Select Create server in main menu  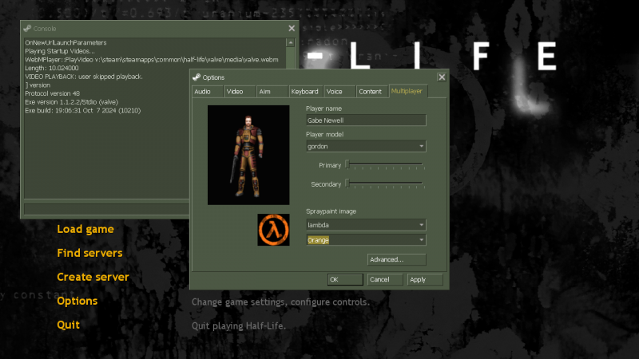pos(93,277)
